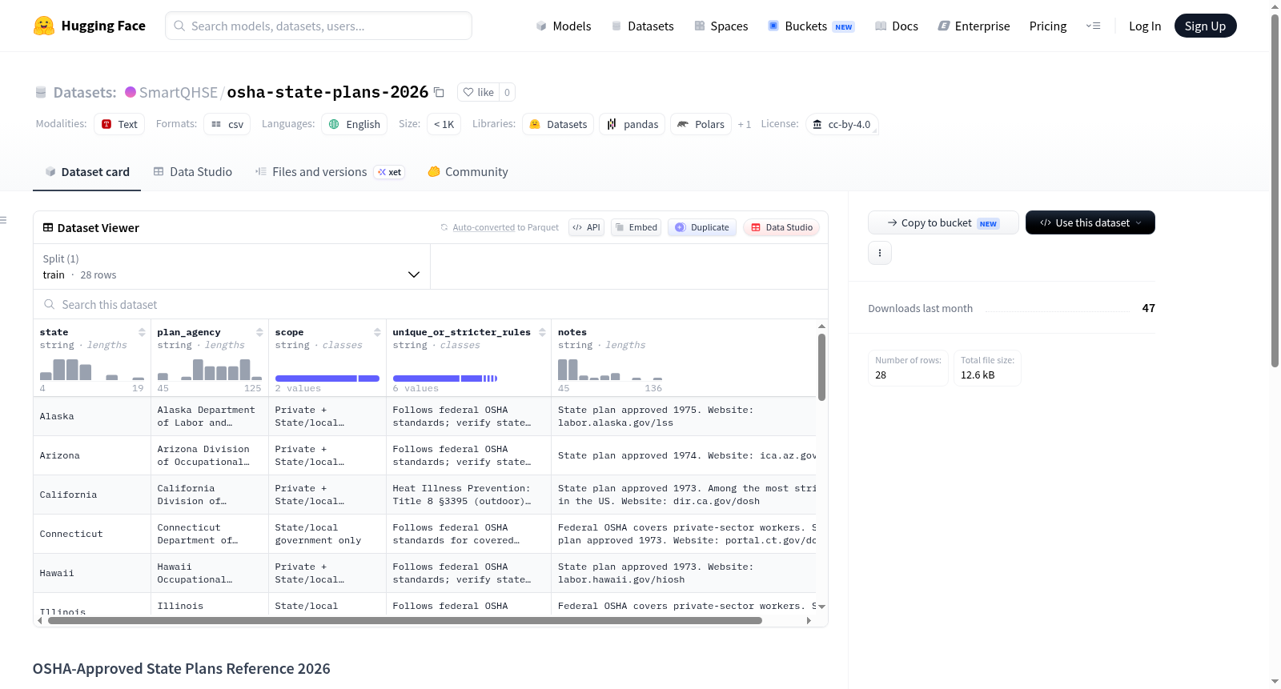Click the Embed button

click(x=636, y=227)
